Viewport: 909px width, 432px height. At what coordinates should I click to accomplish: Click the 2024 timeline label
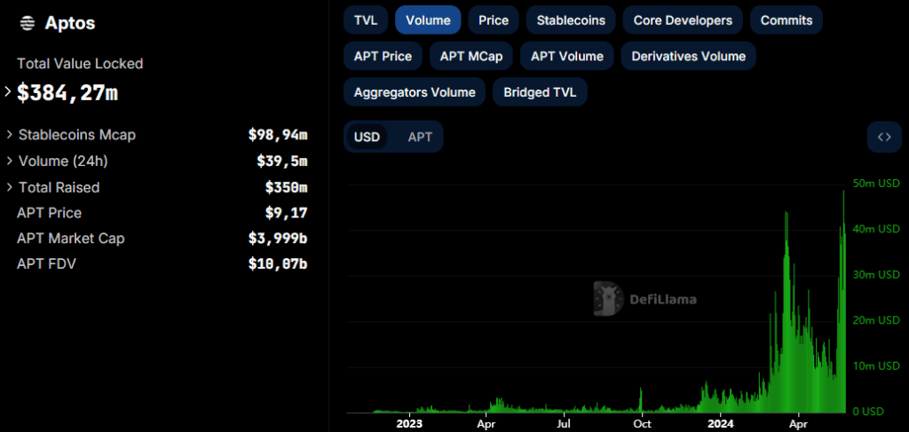coord(719,424)
